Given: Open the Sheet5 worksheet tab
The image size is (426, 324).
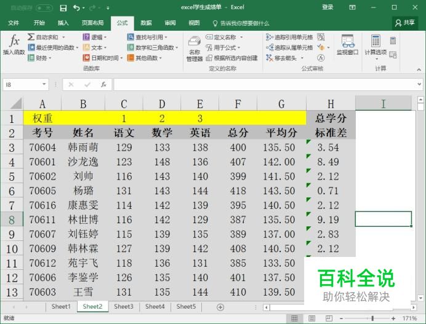Looking at the screenshot, I should tap(186, 307).
